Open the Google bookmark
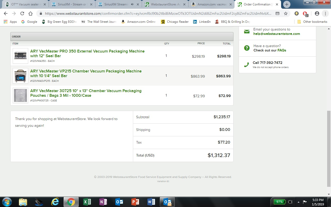The height and width of the screenshot is (207, 331). pyautogui.click(x=29, y=22)
